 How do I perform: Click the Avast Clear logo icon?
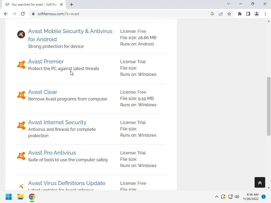[x=21, y=95]
